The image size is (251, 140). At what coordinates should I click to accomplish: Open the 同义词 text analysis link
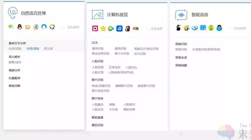point(48,49)
